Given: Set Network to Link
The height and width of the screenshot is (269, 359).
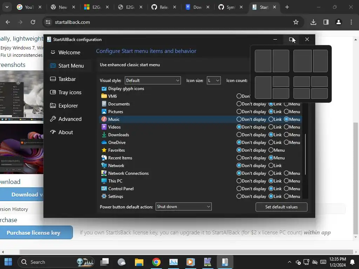Looking at the screenshot, I should coord(271,165).
